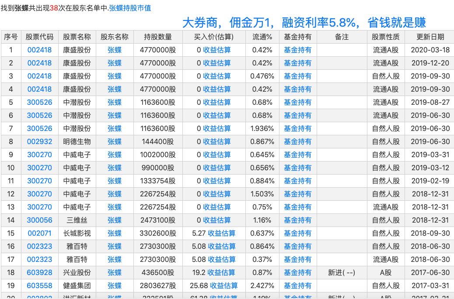Viewport: 454px width, 299px height.
Task: Click 基金持有 link in row 13
Action: (x=298, y=207)
